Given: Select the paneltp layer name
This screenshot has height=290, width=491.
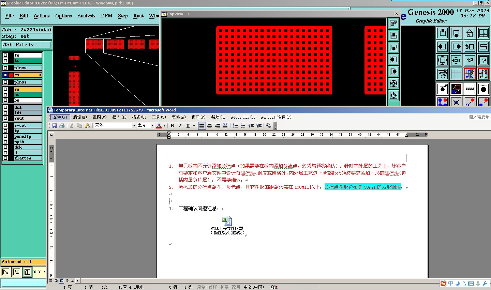Looking at the screenshot, I should point(28,136).
